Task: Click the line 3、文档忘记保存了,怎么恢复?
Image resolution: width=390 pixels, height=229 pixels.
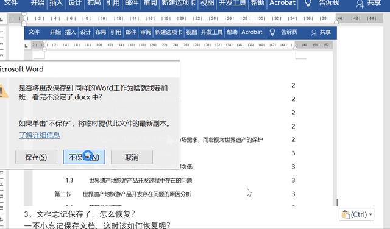Action: coord(80,214)
